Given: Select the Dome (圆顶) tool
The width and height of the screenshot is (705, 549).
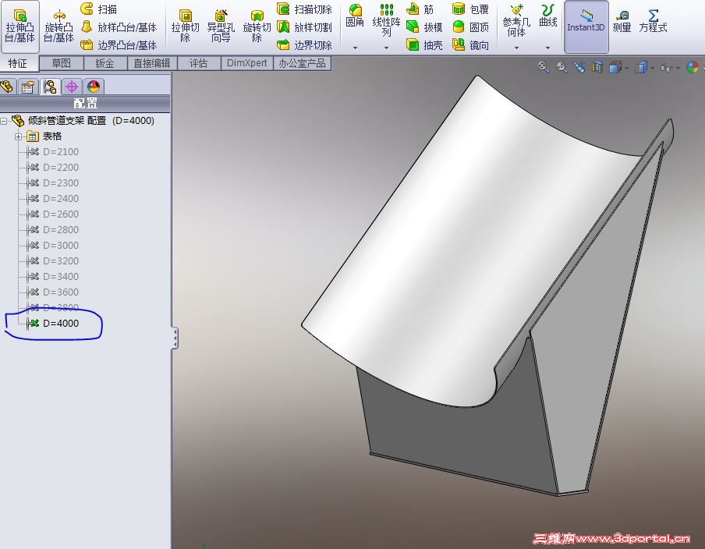Looking at the screenshot, I should click(470, 27).
